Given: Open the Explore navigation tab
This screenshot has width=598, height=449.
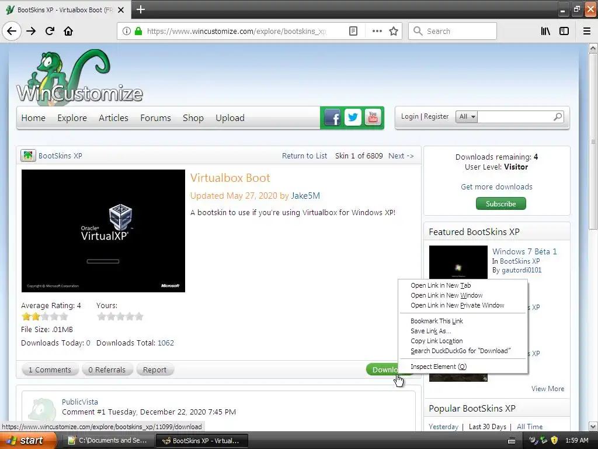Looking at the screenshot, I should [72, 118].
